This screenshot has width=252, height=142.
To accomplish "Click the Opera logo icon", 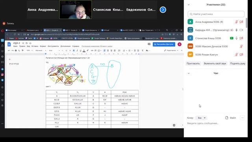I will (x=2, y=31).
